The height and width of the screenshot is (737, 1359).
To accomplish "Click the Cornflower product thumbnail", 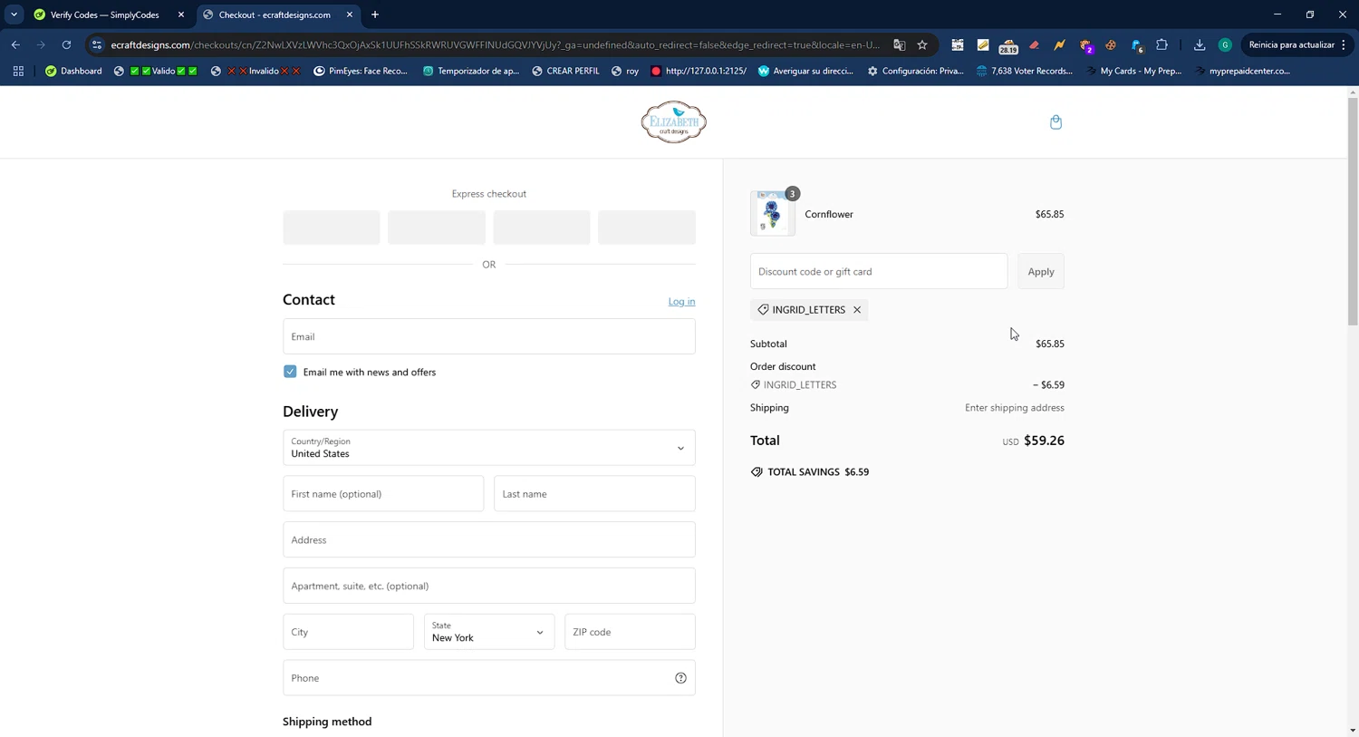I will point(772,214).
